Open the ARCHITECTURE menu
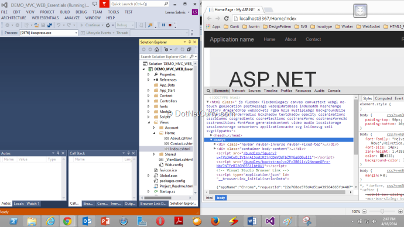This screenshot has height=227, width=404. coord(13,18)
